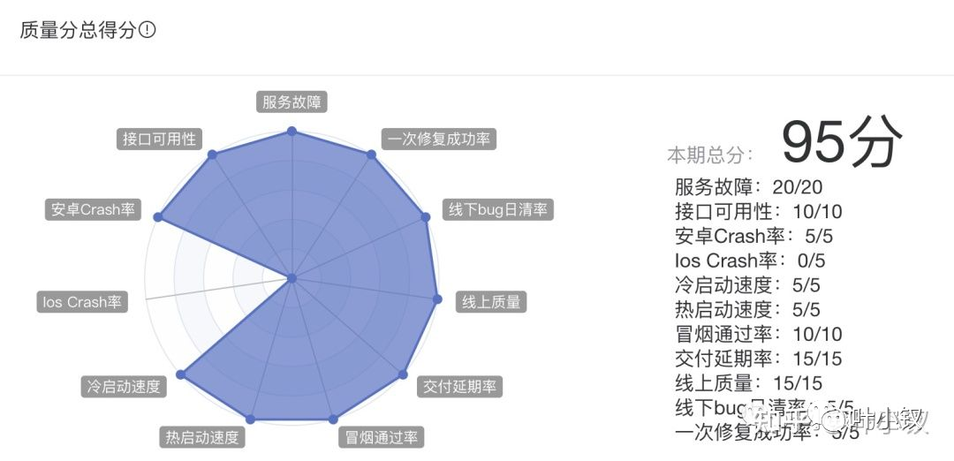Choose the 线上质量 axis label

[491, 302]
